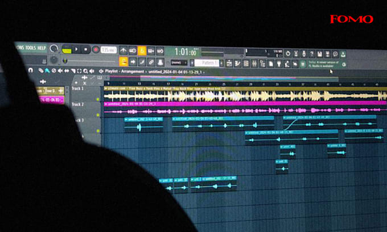Click the song position slider handle
The width and height of the screenshot is (387, 232).
tap(65, 61)
